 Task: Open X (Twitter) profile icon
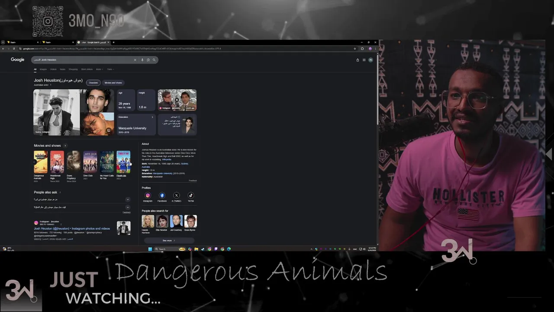tap(176, 195)
